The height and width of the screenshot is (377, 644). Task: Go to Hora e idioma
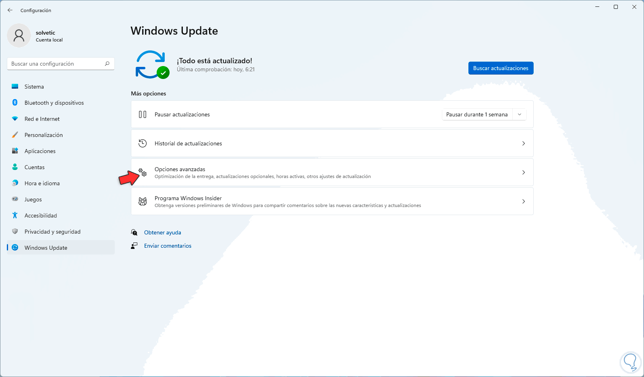(x=61, y=183)
